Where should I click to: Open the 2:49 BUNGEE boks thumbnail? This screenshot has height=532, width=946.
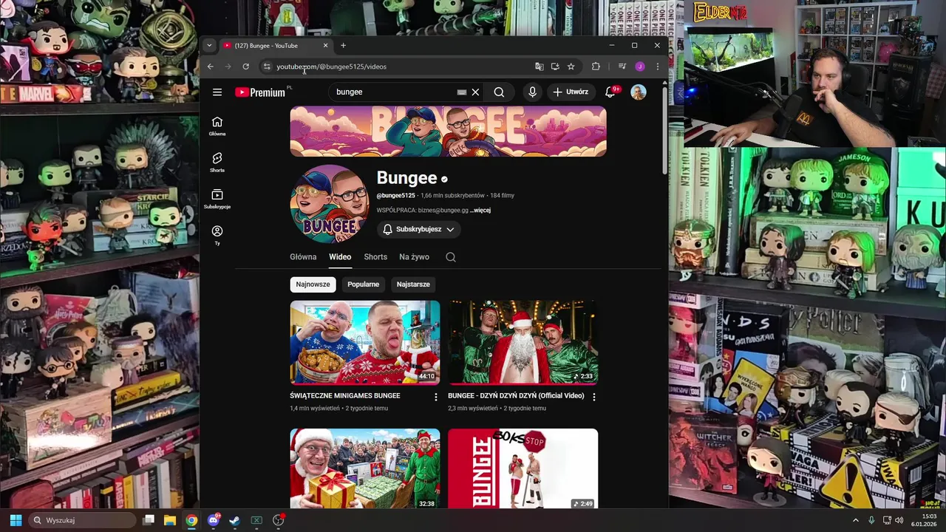coord(523,468)
